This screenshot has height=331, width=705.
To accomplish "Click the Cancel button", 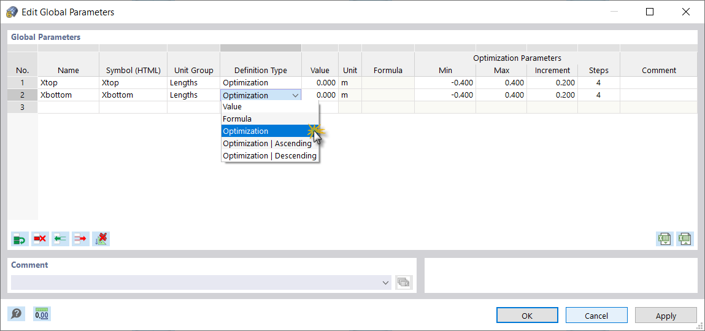I will pos(596,316).
